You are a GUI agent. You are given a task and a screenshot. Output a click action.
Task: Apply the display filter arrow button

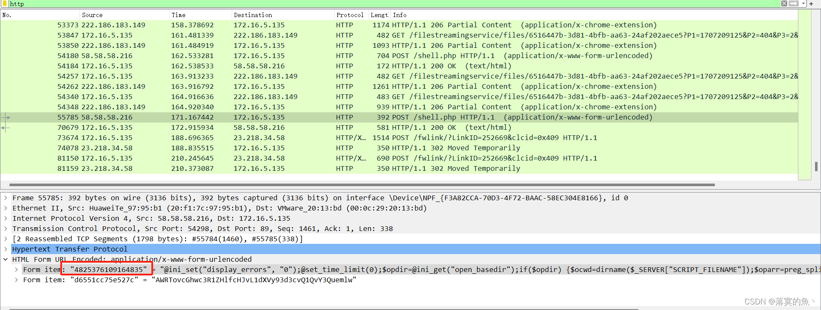[x=793, y=3]
